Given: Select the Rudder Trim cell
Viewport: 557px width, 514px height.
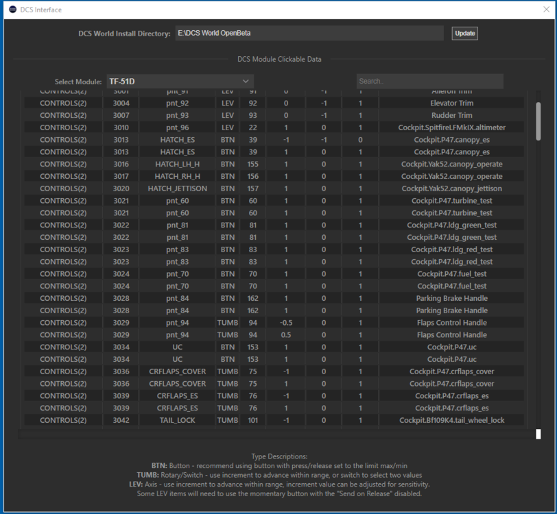Looking at the screenshot, I should point(451,115).
